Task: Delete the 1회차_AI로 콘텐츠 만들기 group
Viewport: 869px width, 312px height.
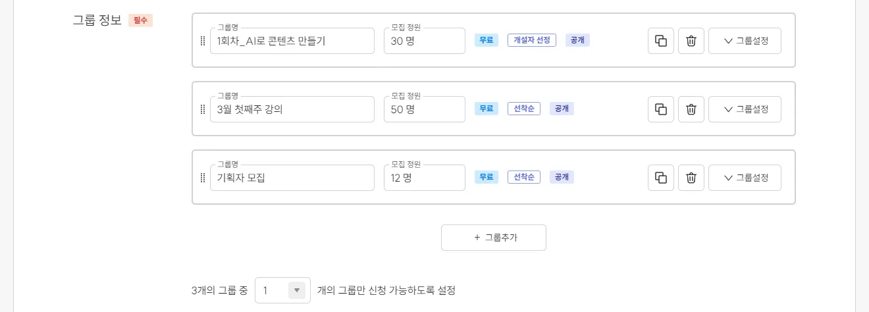Action: point(691,41)
